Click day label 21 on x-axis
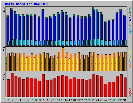This screenshot has width=133, height=103. click(x=86, y=100)
